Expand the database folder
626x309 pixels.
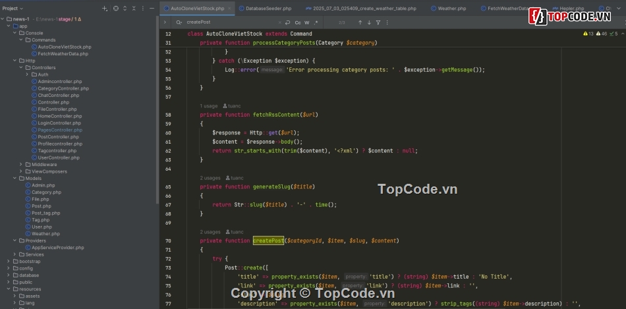(x=9, y=275)
